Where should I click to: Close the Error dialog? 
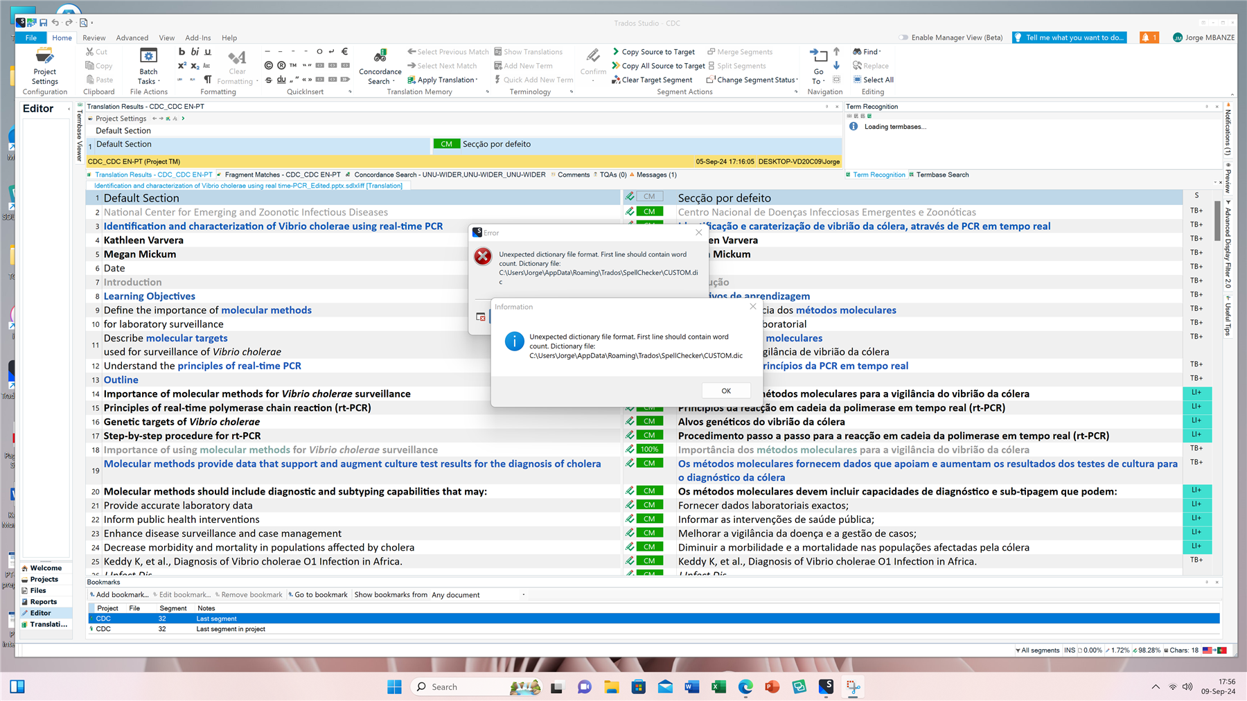(698, 232)
